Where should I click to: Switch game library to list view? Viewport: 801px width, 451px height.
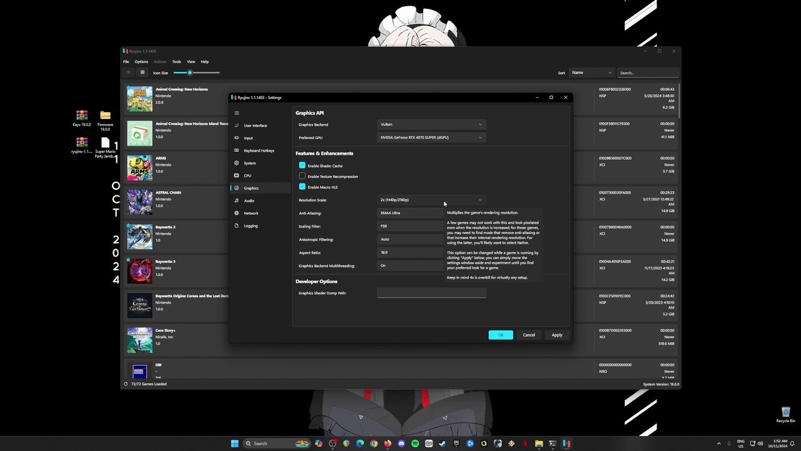click(x=128, y=73)
